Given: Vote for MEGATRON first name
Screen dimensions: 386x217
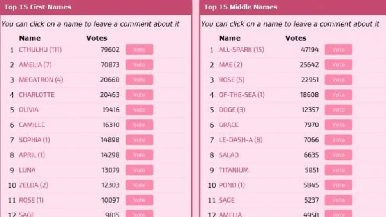Looking at the screenshot, I should [x=139, y=80].
